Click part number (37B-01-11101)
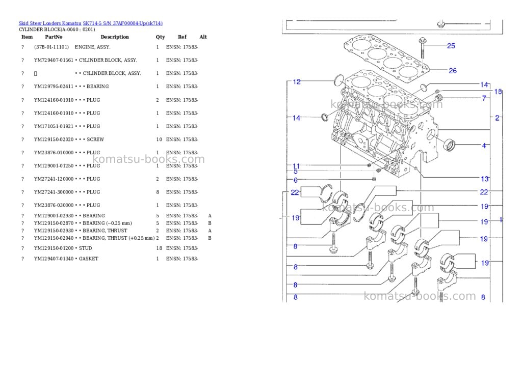The height and width of the screenshot is (369, 522). point(51,47)
